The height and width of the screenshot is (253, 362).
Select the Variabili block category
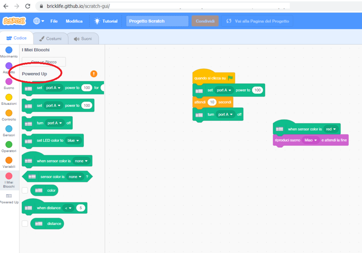tap(9, 162)
